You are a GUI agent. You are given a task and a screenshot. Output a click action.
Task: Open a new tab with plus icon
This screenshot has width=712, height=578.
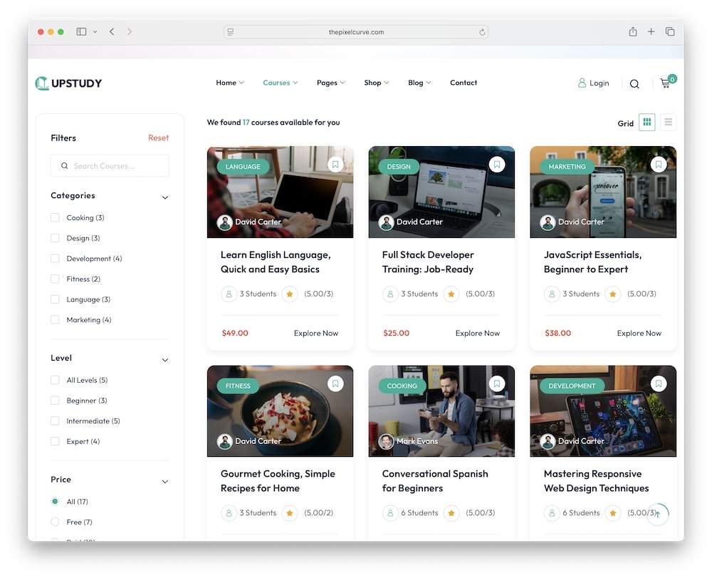(651, 32)
